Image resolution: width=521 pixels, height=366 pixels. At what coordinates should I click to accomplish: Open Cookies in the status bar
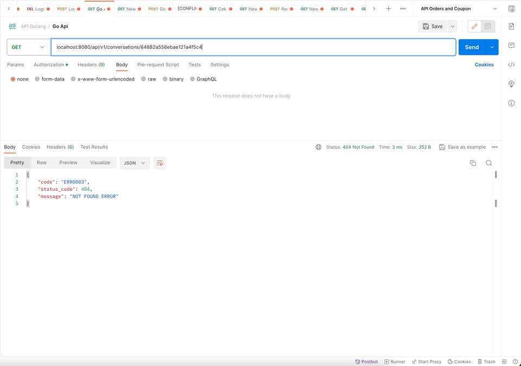pos(459,361)
